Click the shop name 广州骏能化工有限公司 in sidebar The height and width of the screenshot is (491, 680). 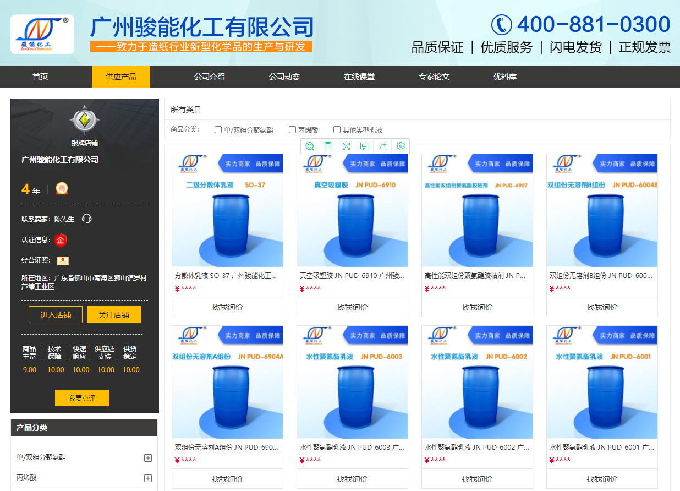click(x=60, y=160)
